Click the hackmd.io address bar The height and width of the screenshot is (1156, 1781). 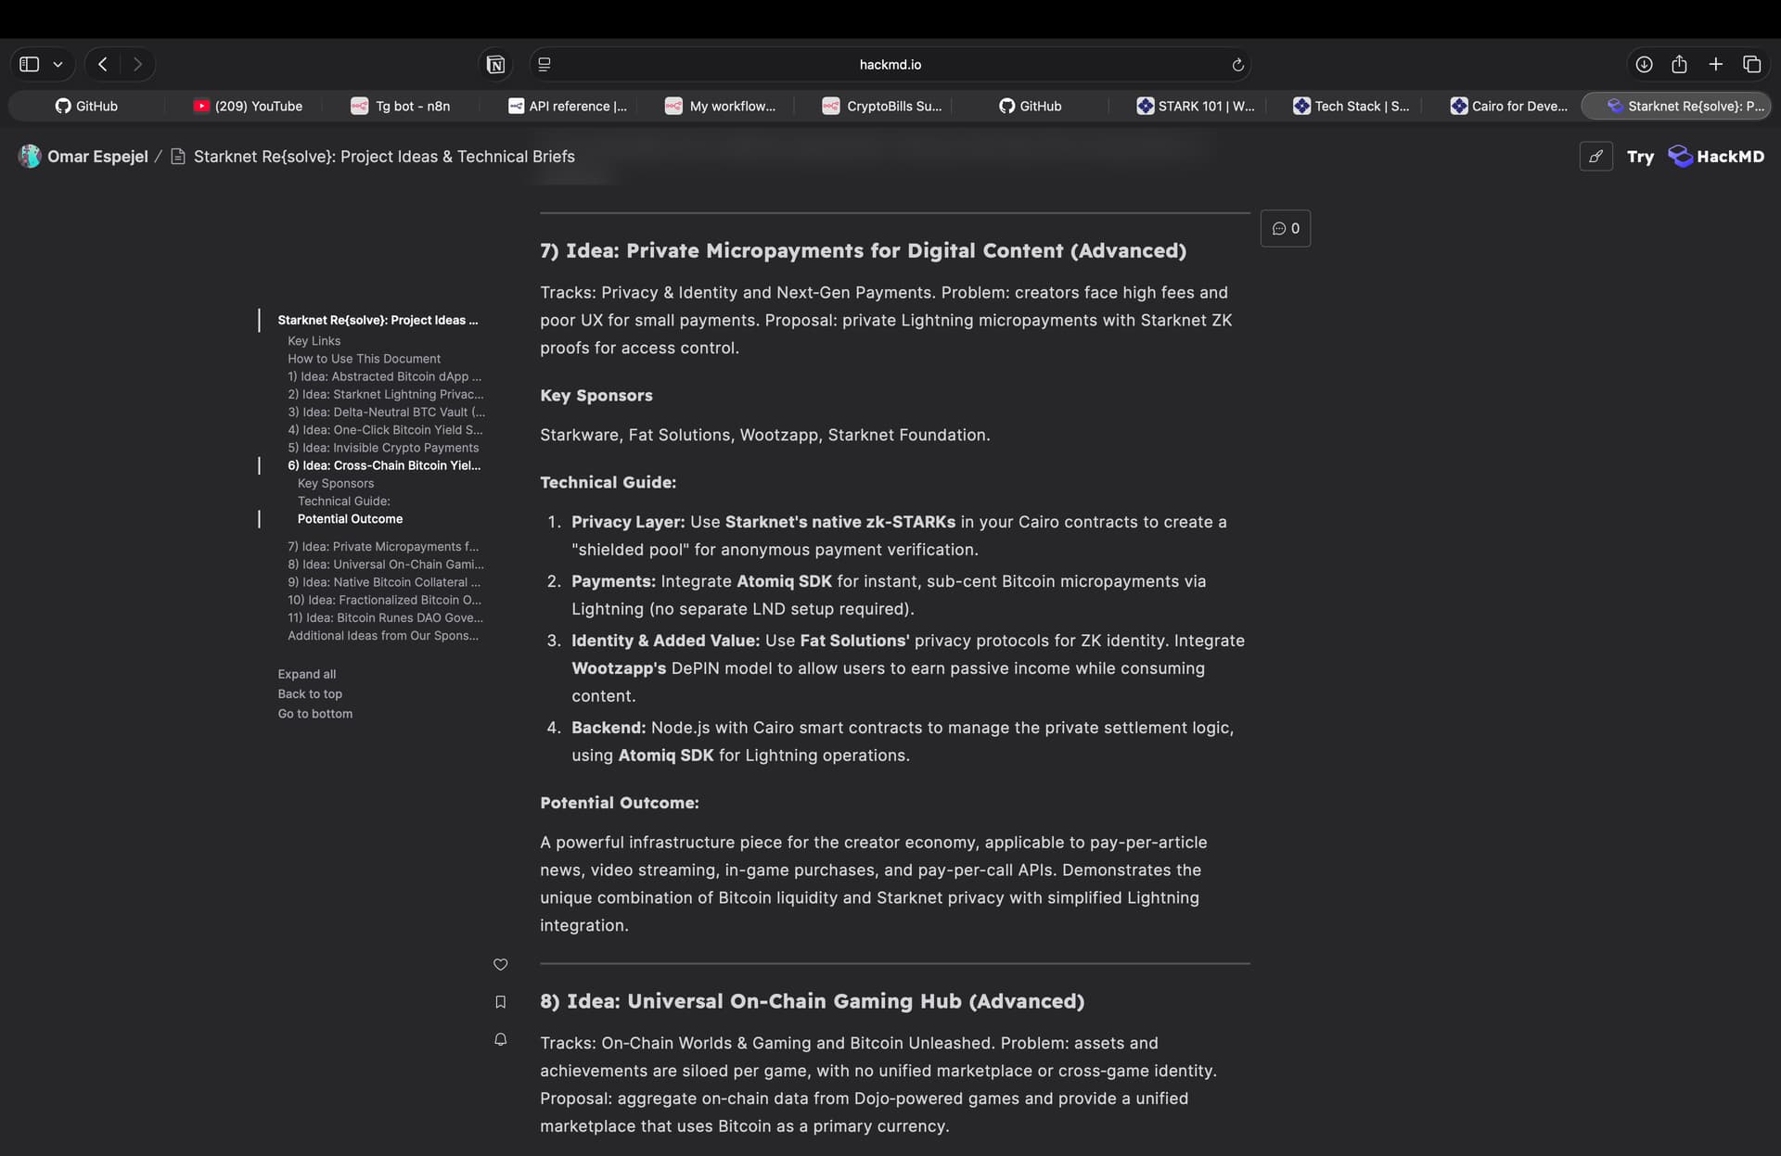click(x=889, y=64)
